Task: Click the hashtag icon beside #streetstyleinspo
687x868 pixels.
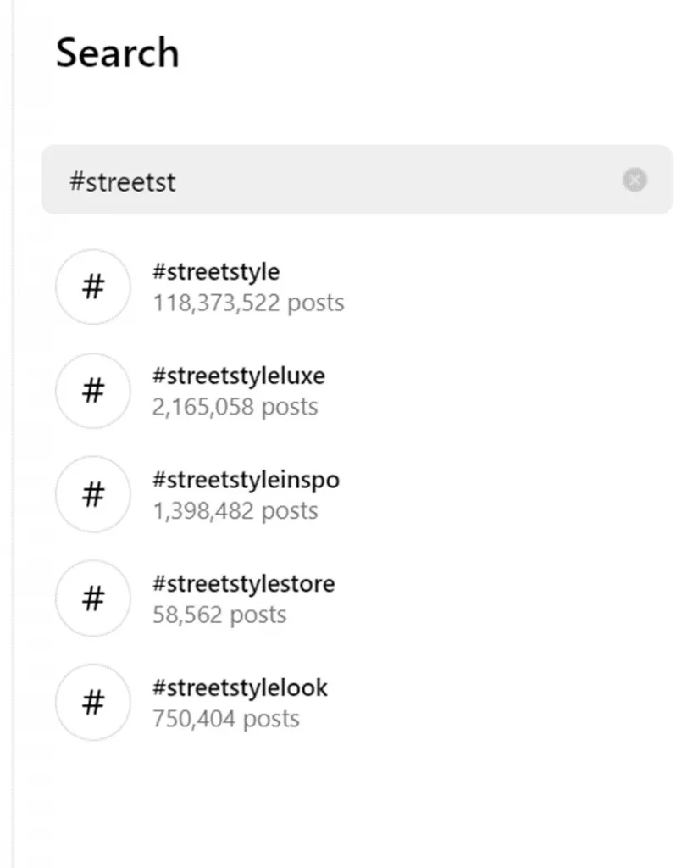Action: pos(93,494)
